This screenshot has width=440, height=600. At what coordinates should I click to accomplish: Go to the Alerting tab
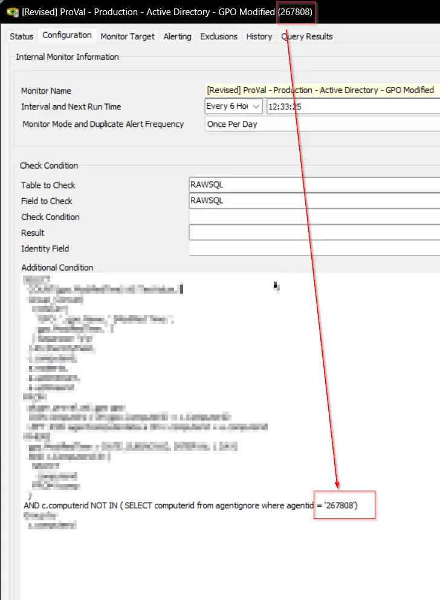pos(177,36)
